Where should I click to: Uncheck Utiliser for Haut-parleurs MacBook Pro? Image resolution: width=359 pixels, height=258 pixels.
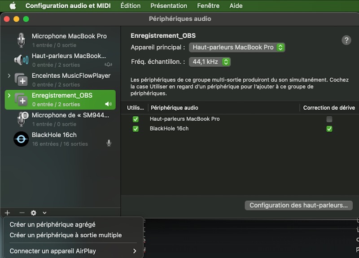click(x=136, y=119)
